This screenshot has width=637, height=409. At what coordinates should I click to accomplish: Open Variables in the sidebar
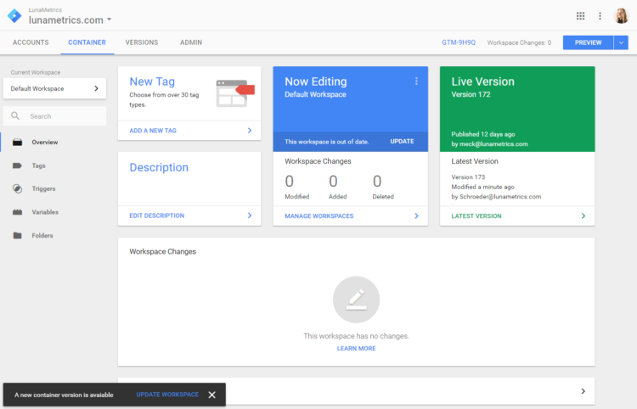(x=45, y=212)
